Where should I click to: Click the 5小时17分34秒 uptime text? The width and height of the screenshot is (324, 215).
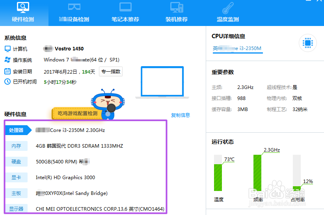[x=60, y=82]
